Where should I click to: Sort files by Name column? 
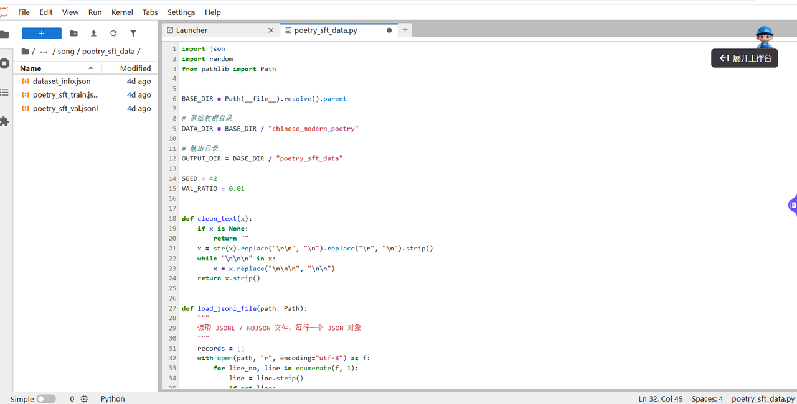click(x=31, y=68)
